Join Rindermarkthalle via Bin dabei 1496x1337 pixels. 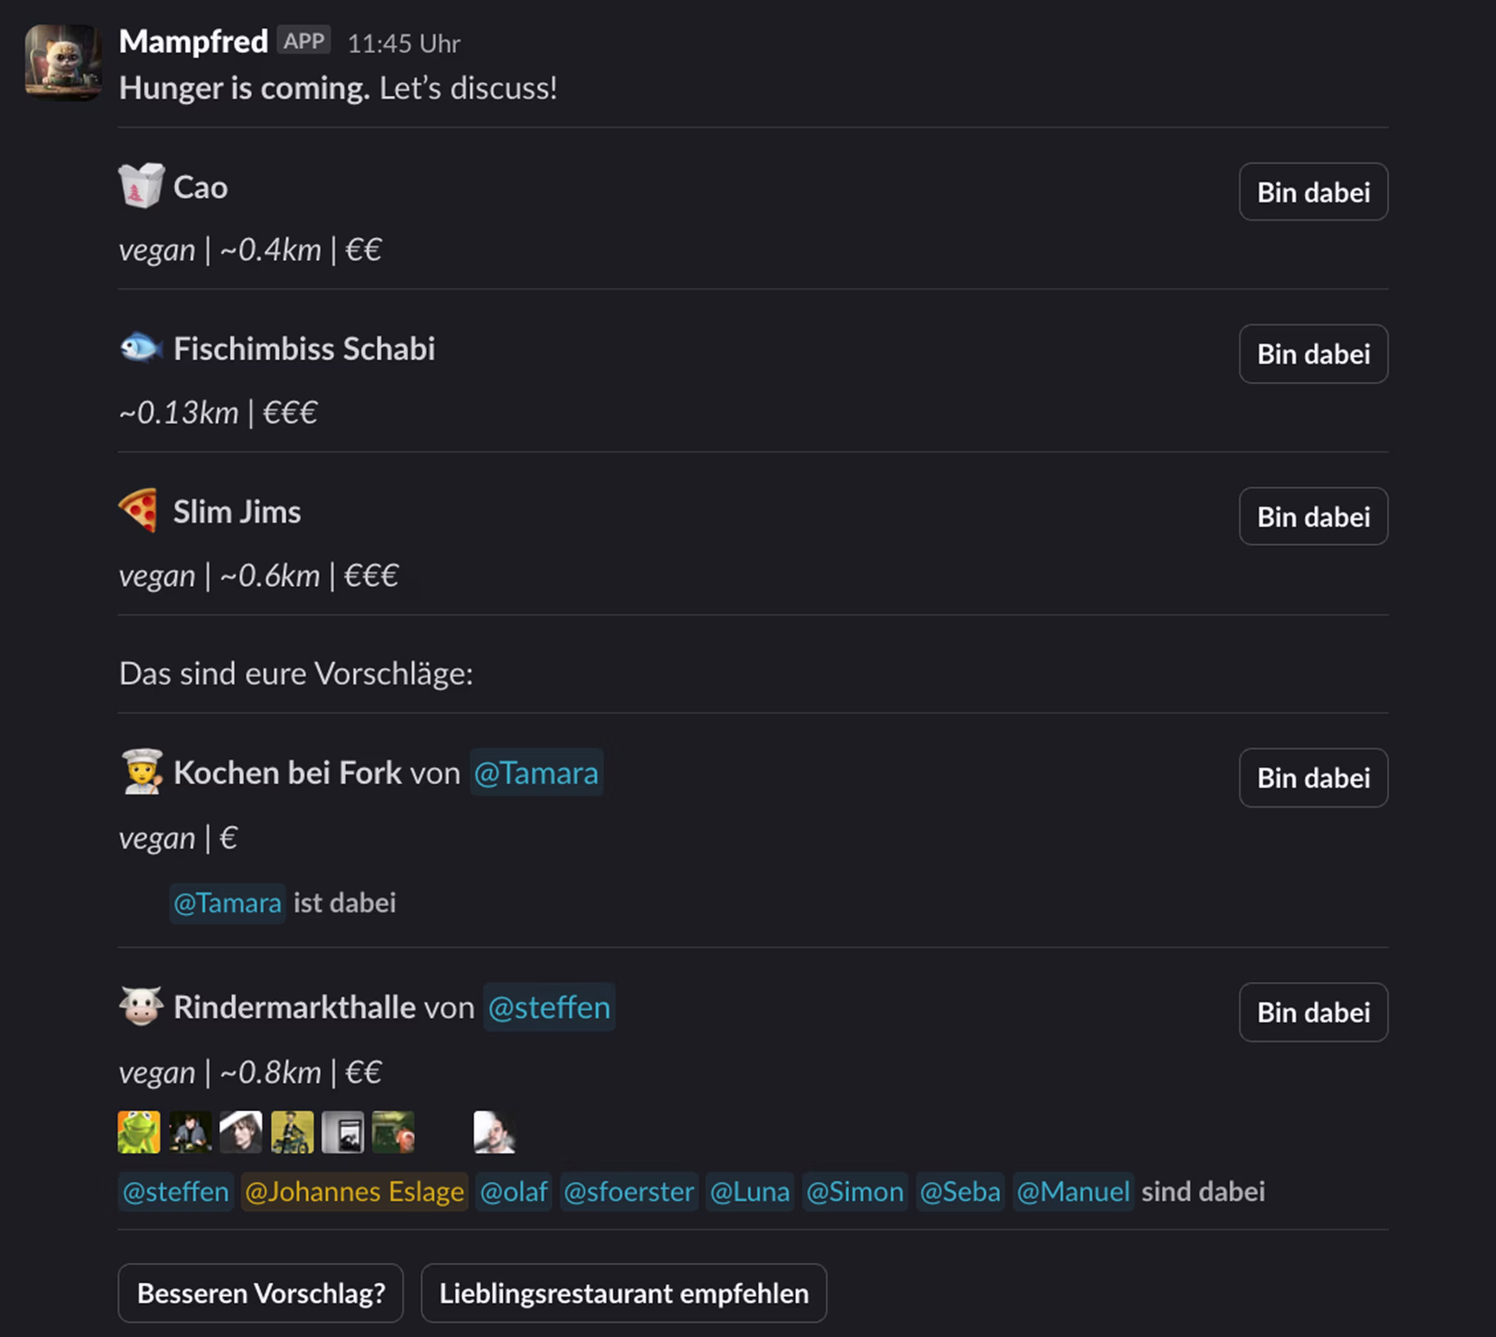1313,1012
